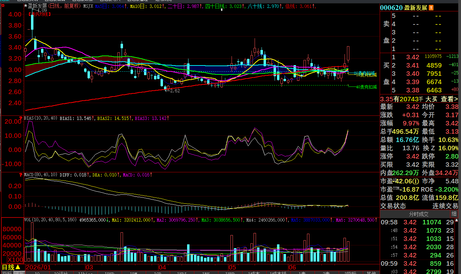Click the X100 volume scale box
This screenshot has height=274, width=461.
pos(16,260)
